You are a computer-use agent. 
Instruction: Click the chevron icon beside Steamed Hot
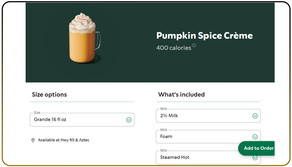click(255, 158)
